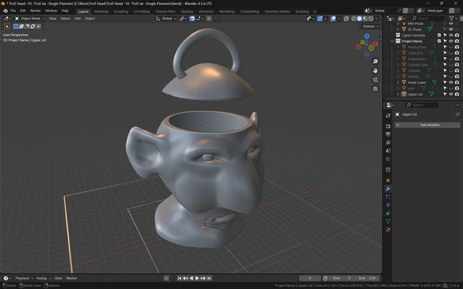The width and height of the screenshot is (463, 289).
Task: Click the hand pan icon in viewport
Action: 375,70
